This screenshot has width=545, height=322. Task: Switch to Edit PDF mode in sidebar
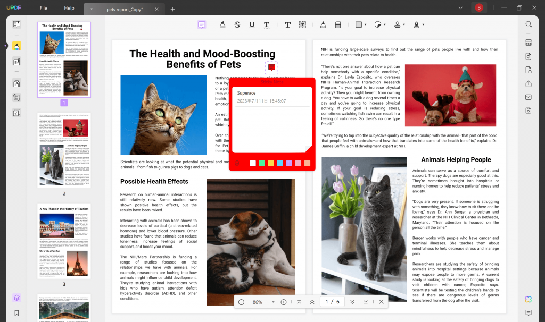tap(16, 62)
